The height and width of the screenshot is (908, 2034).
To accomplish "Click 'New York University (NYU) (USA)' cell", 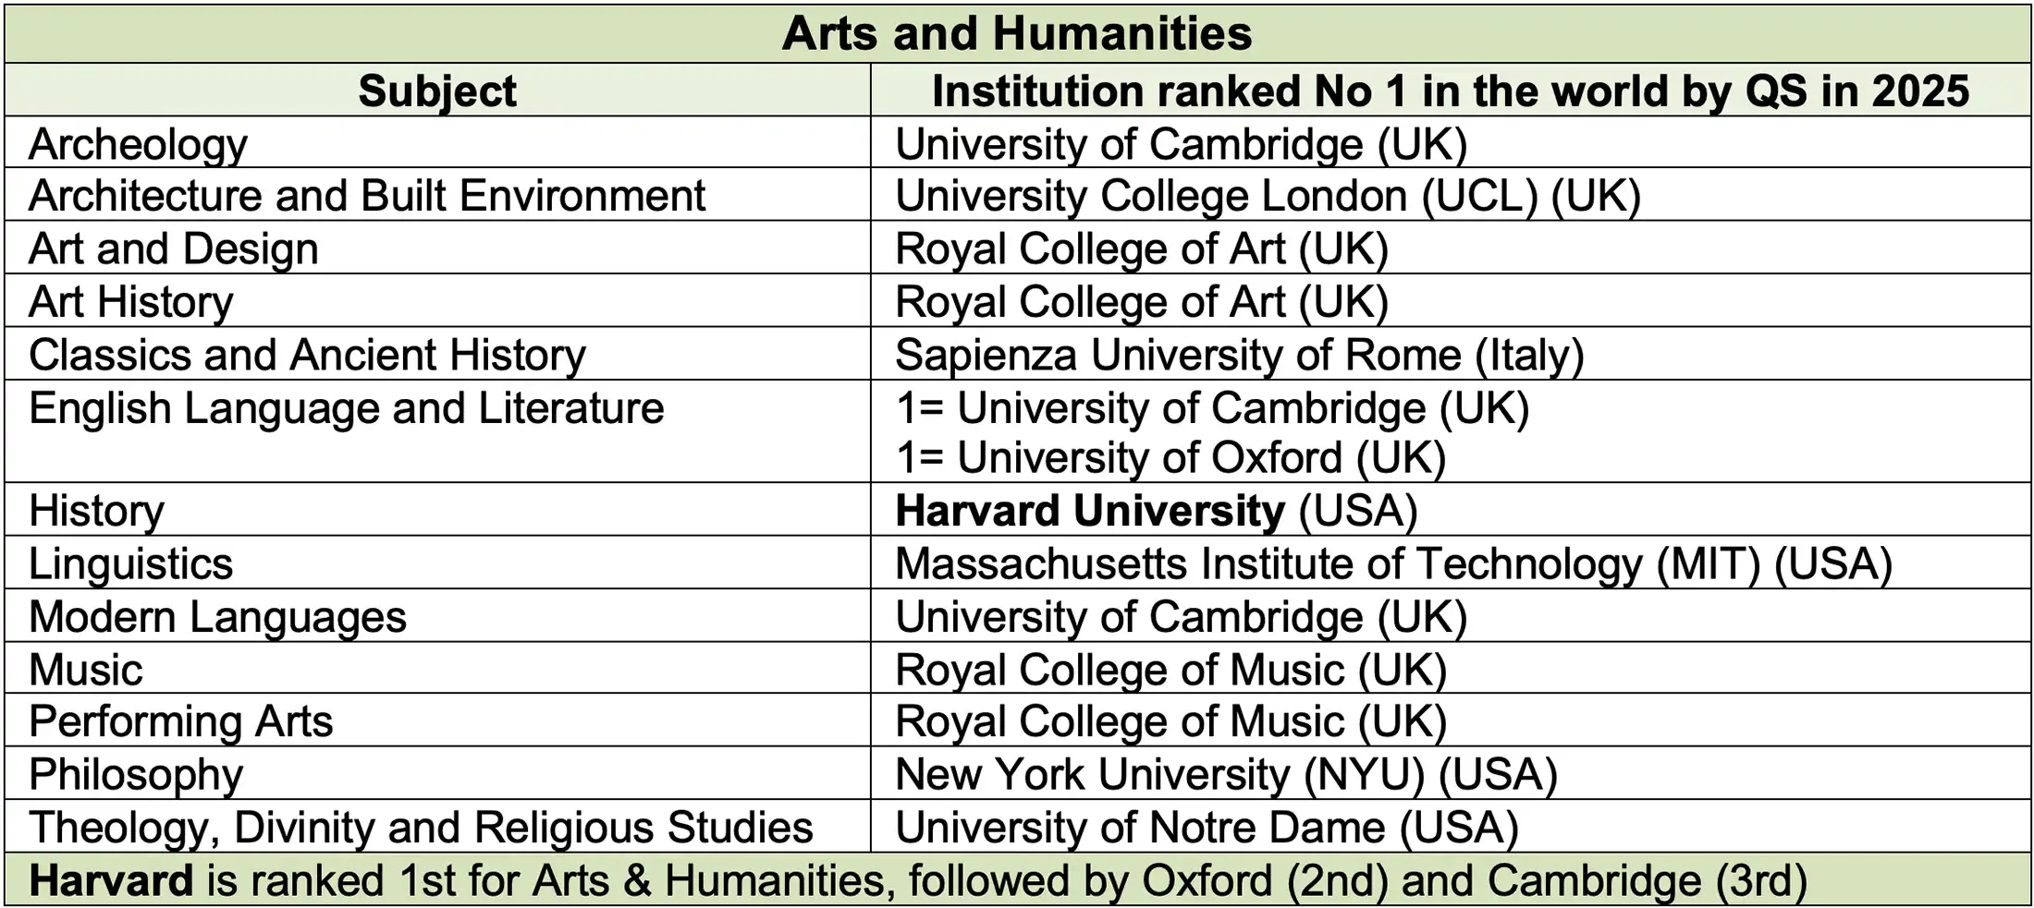I will 1226,774.
